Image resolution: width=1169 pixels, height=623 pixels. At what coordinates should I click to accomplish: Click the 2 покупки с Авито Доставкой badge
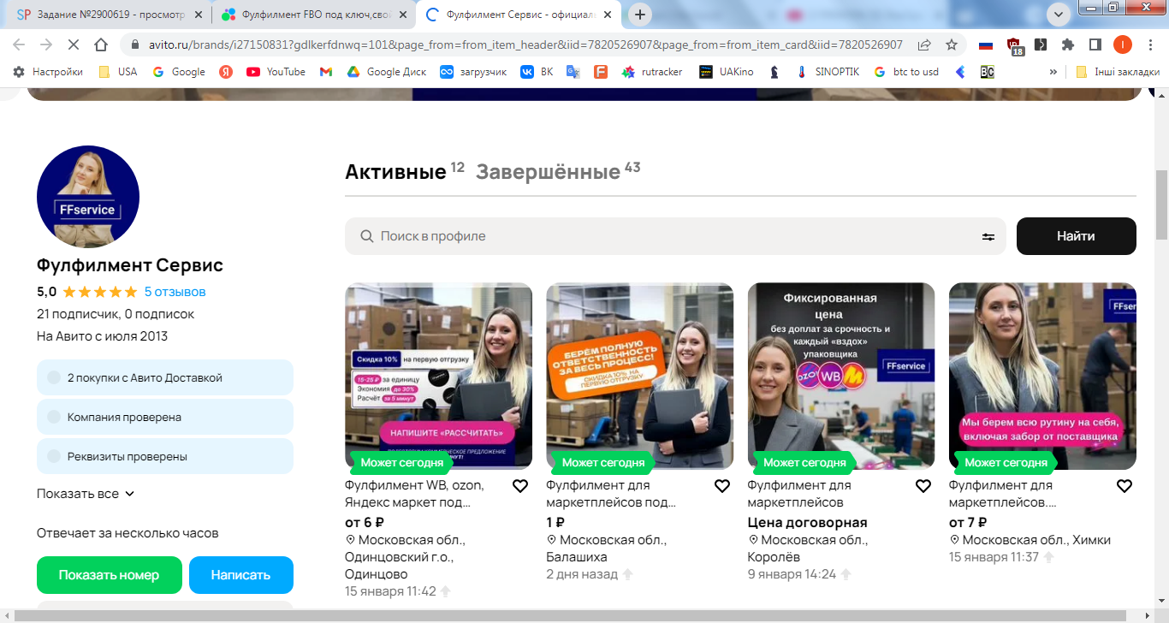165,377
